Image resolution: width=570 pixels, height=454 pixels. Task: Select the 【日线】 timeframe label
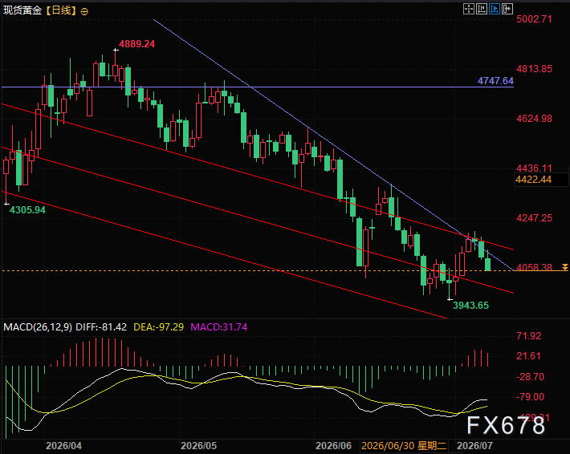(x=62, y=10)
